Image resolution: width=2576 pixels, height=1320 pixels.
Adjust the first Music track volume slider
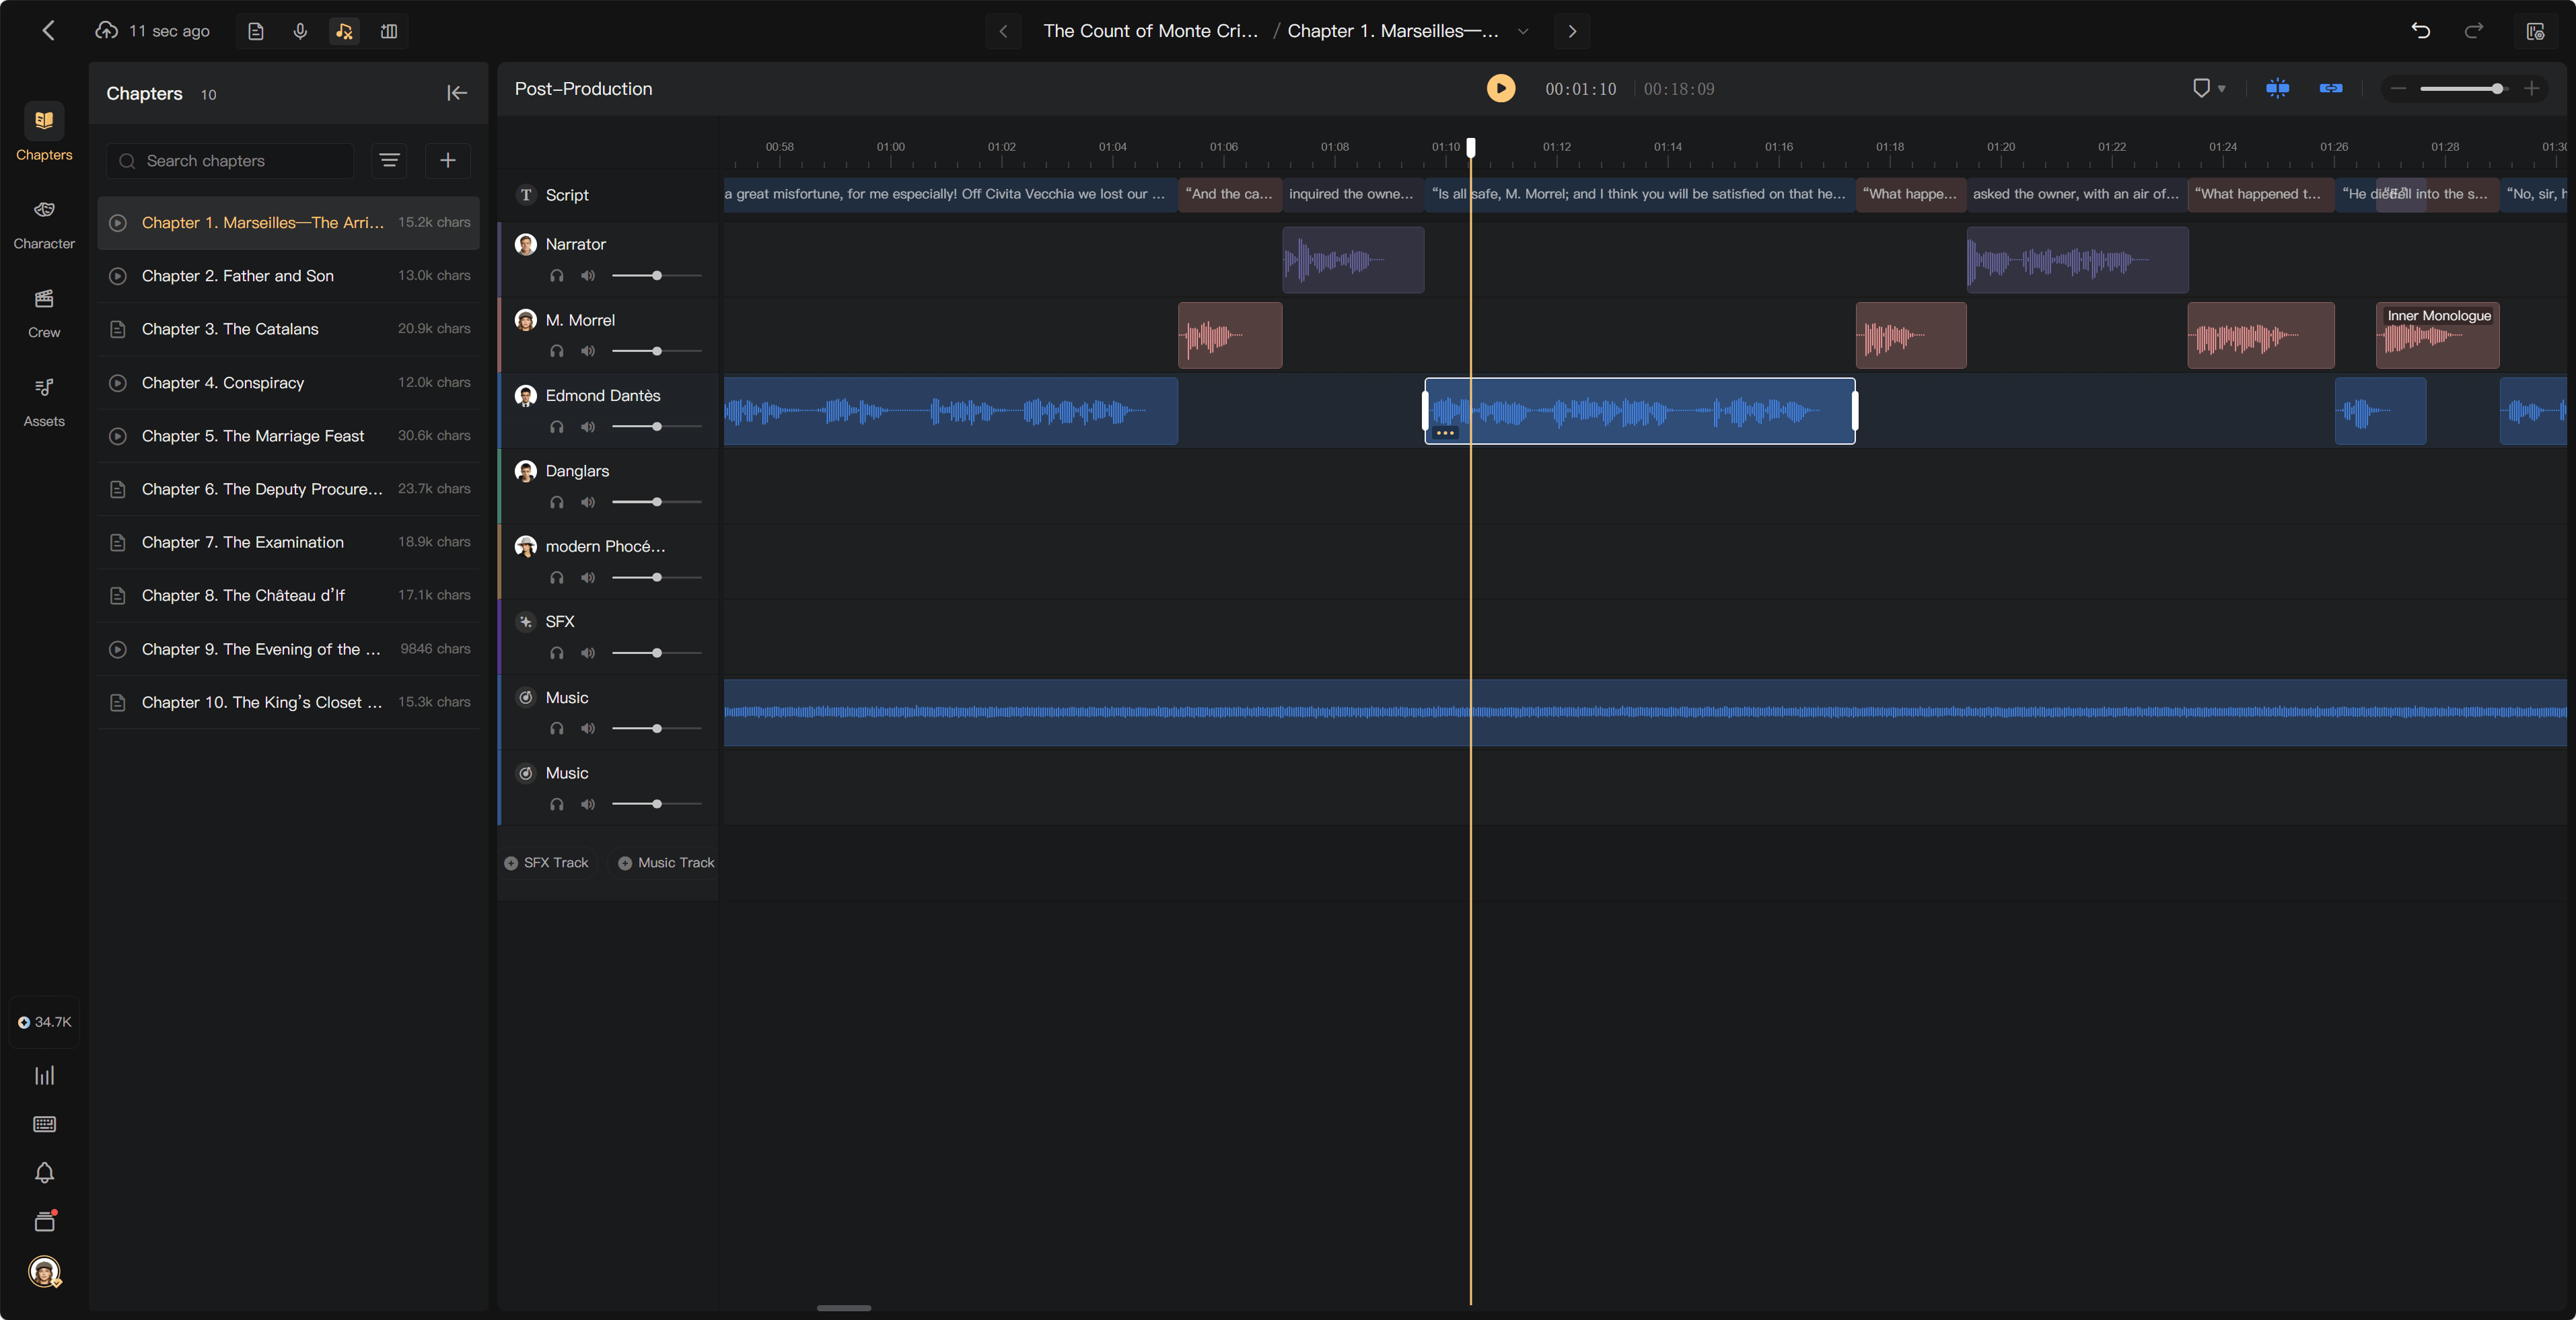(656, 729)
